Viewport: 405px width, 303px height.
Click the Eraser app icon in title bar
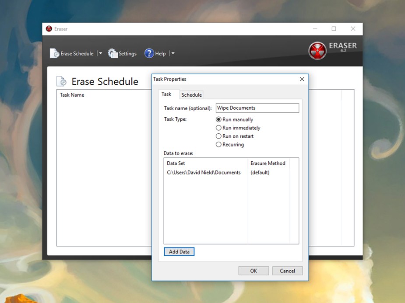point(49,29)
